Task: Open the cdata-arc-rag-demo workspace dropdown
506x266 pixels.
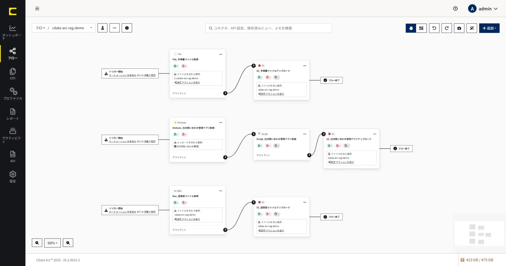Action: [72, 28]
